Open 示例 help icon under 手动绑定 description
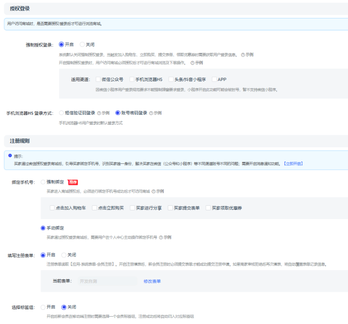The height and width of the screenshot is (324, 348). (161, 237)
